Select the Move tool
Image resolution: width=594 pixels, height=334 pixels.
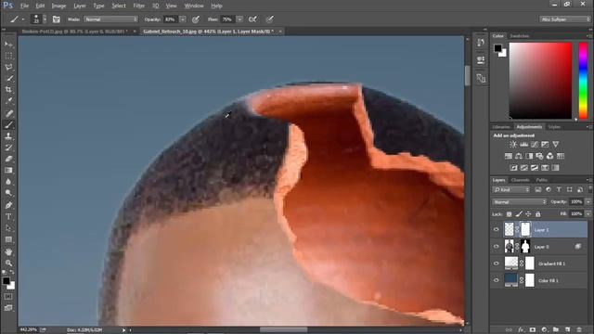point(8,45)
